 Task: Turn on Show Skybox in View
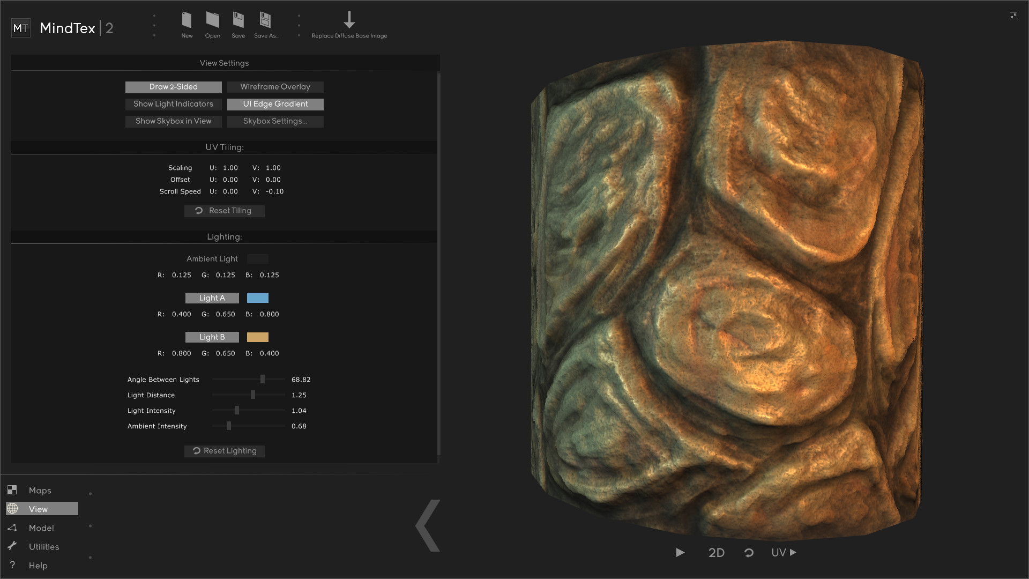click(173, 121)
